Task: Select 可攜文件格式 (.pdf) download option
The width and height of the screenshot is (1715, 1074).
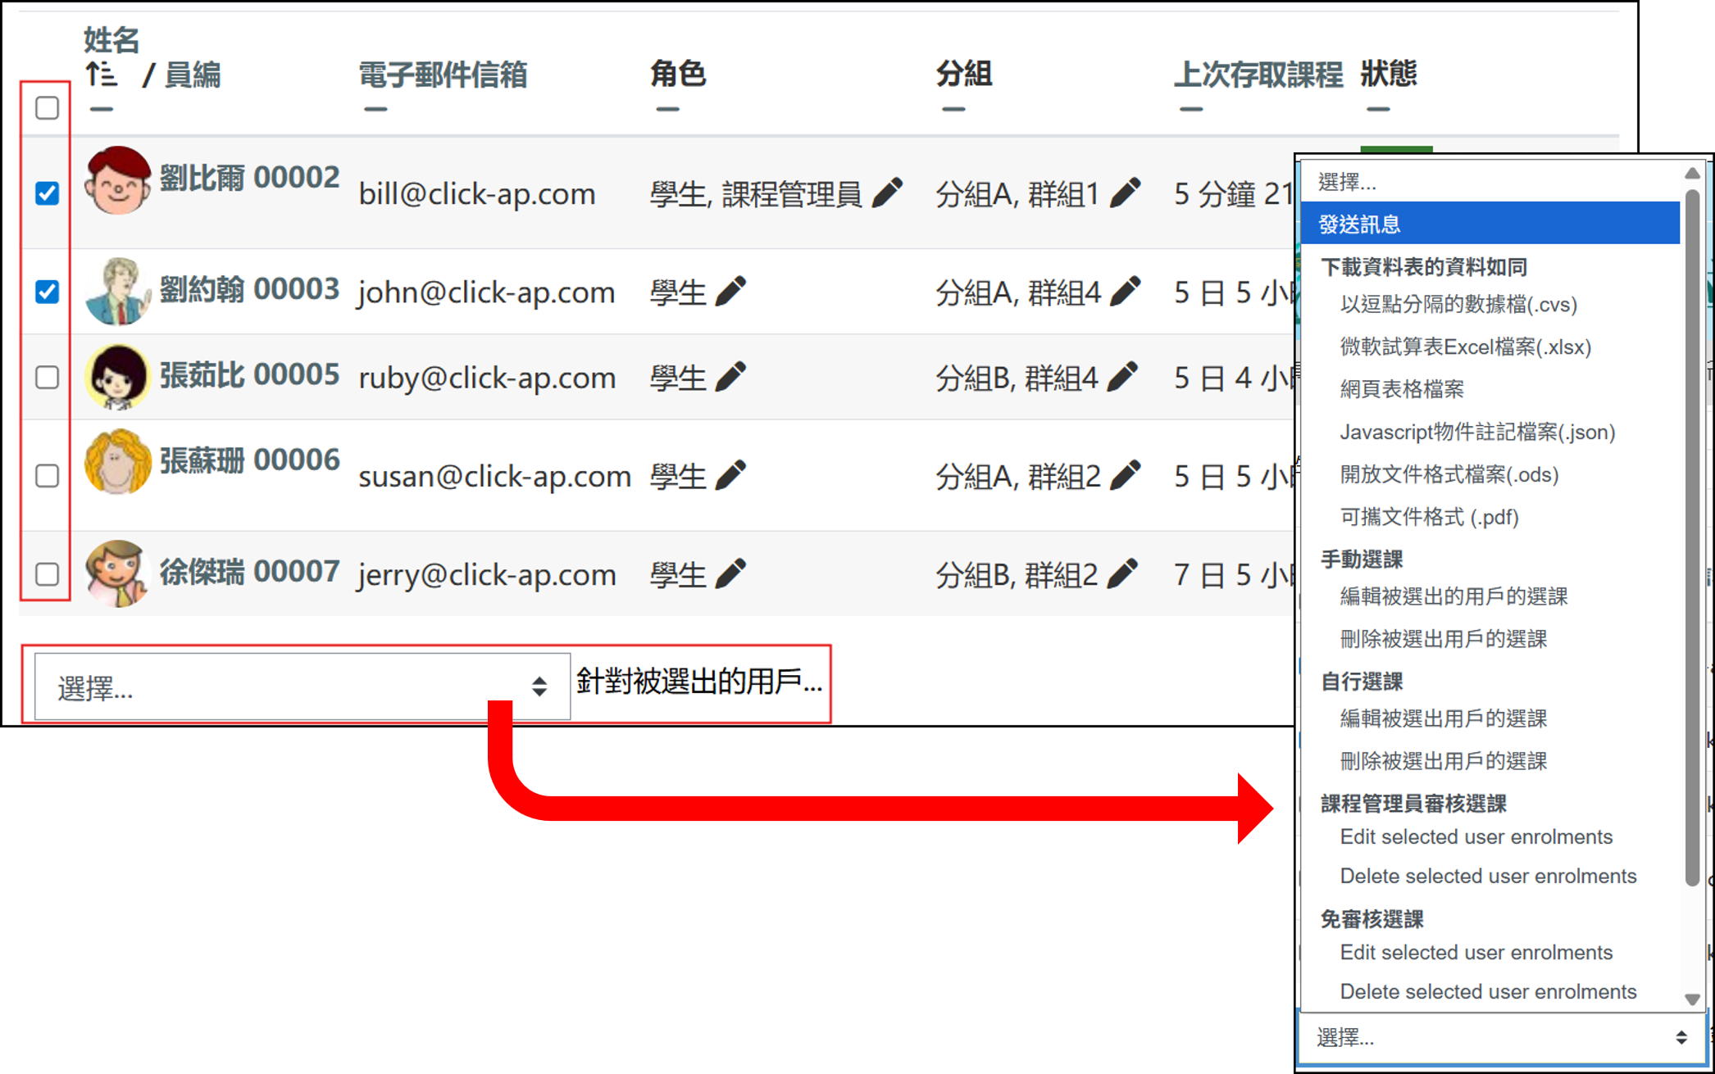Action: [x=1429, y=517]
